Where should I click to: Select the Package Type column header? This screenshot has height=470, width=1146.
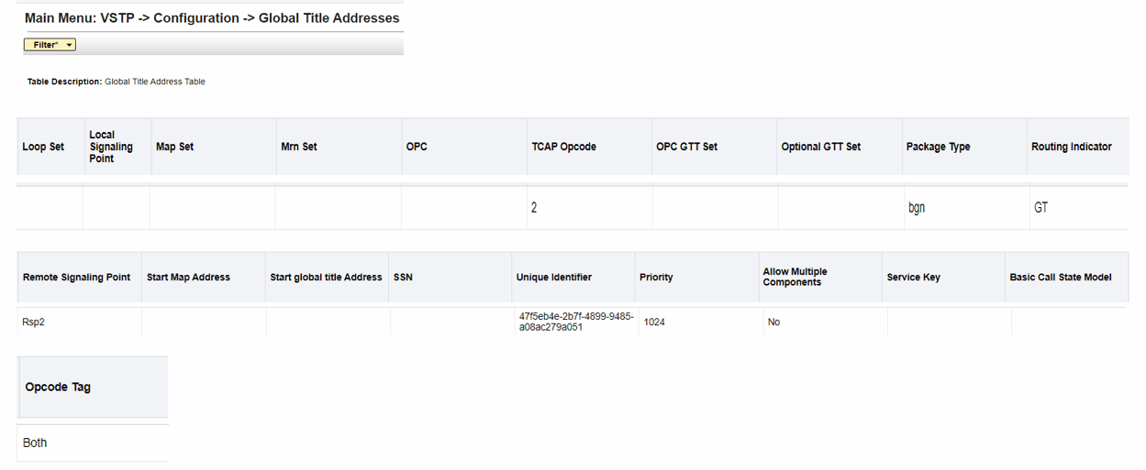938,147
